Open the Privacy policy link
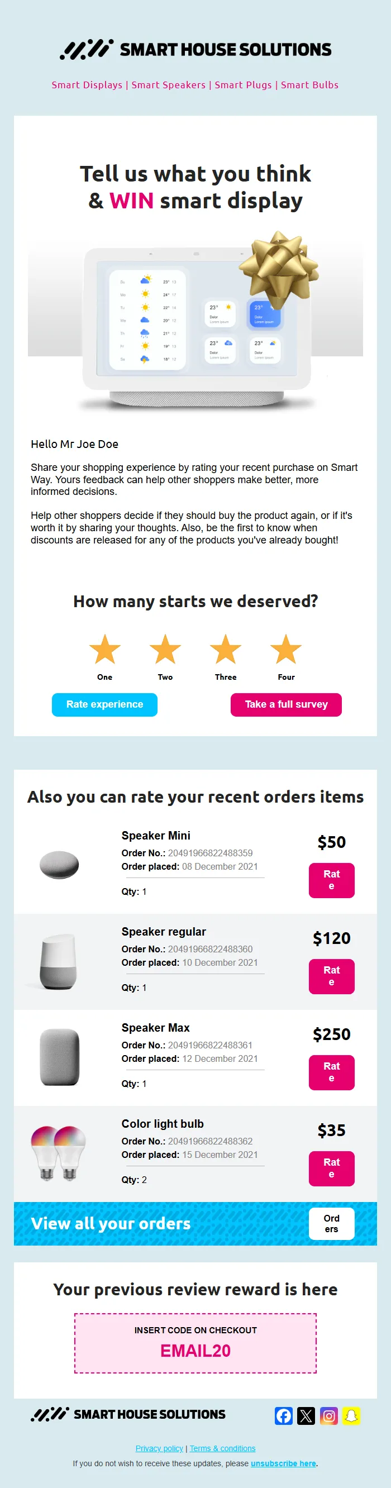Viewport: 391px width, 1488px height. (x=159, y=1448)
